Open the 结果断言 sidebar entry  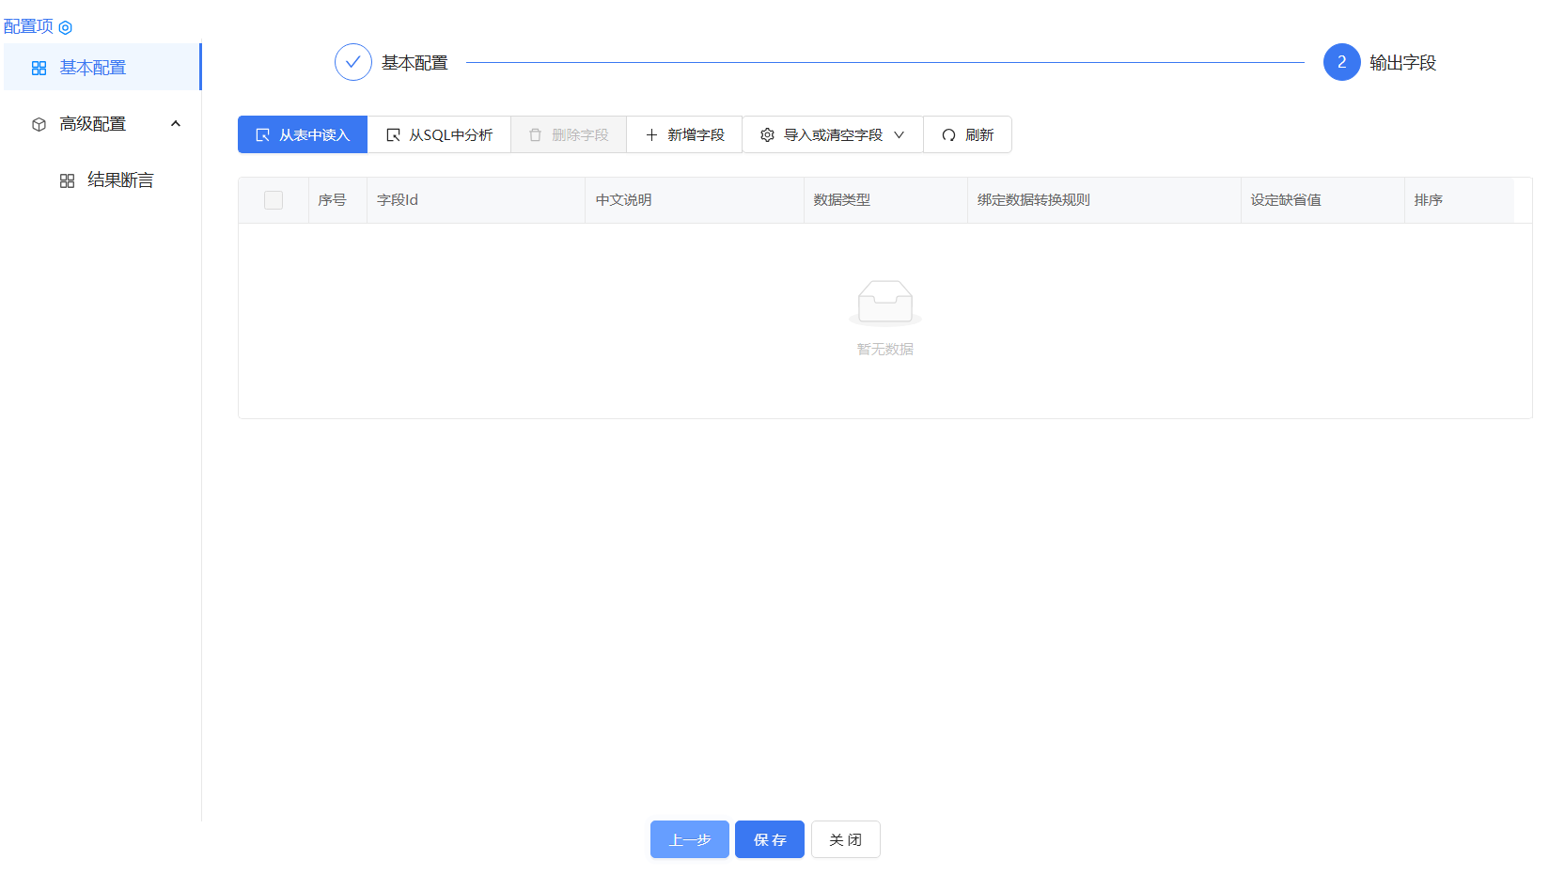point(120,180)
